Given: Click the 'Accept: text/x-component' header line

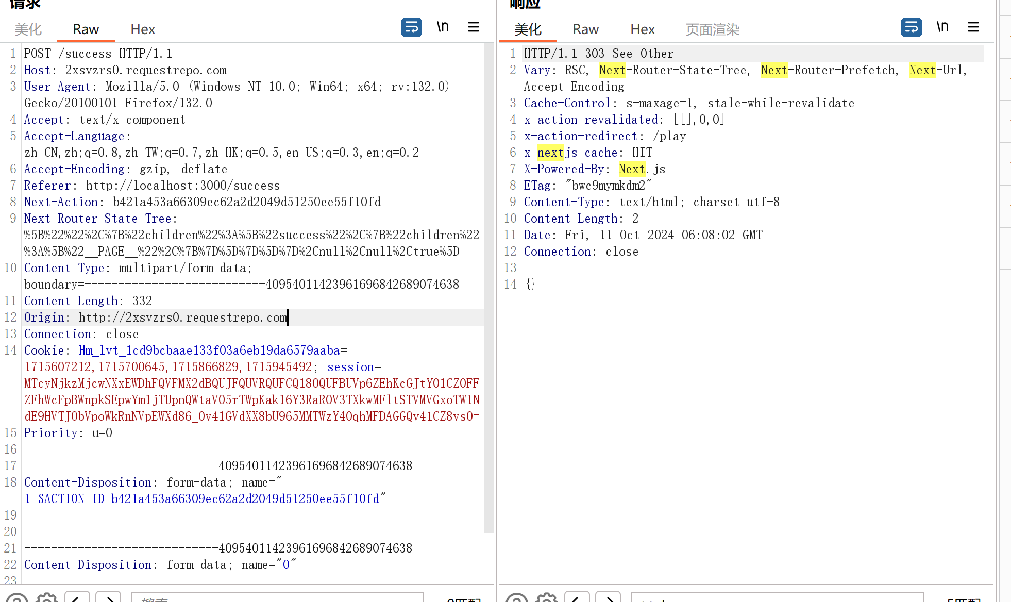Looking at the screenshot, I should [x=105, y=120].
